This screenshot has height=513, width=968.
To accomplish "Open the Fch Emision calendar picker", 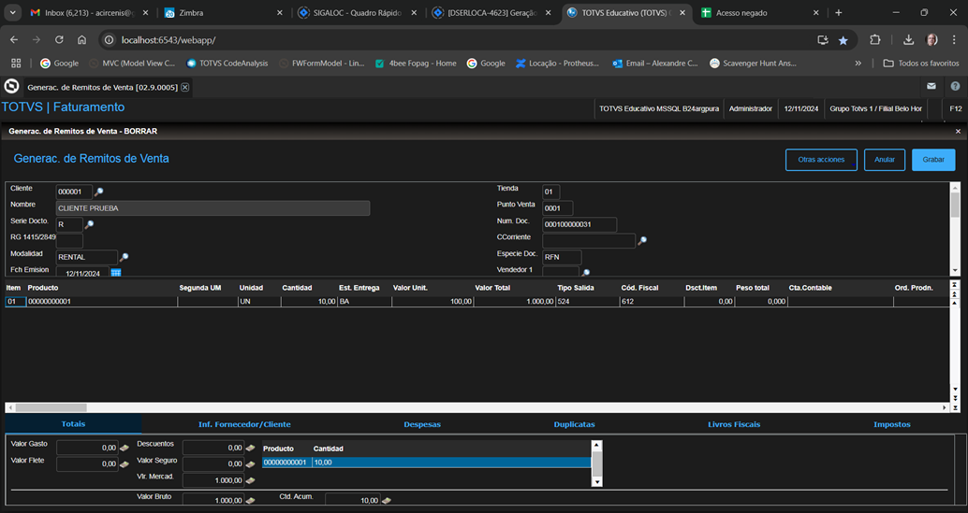I will click(x=116, y=272).
